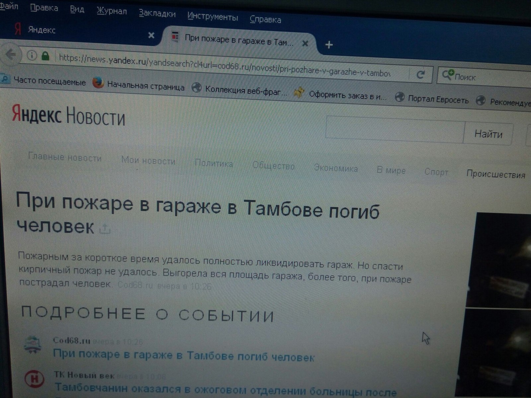The width and height of the screenshot is (531, 398).
Task: Go to Главные новости section
Action: click(65, 157)
